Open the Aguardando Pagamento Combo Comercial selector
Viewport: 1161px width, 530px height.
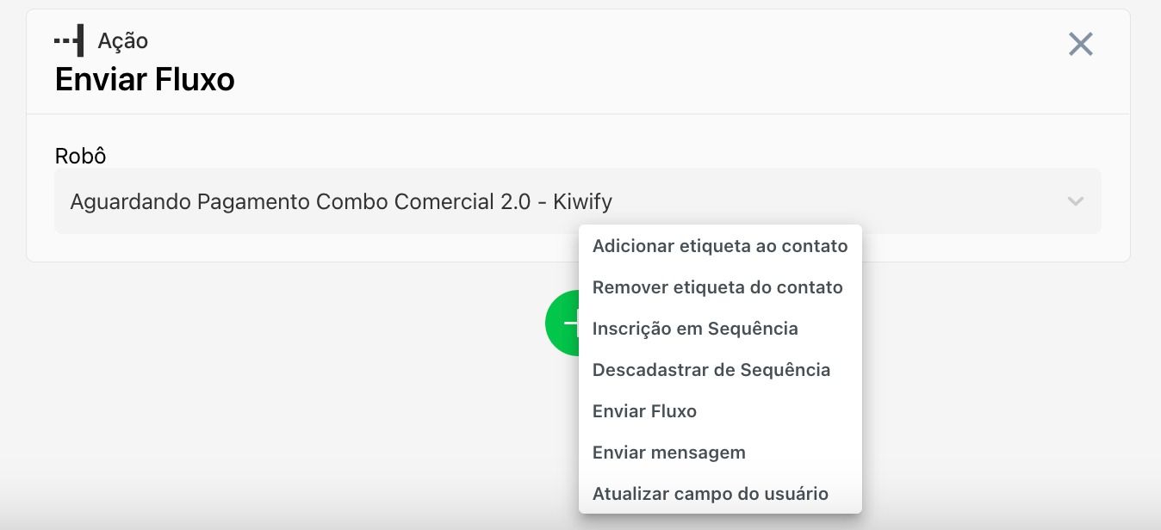(341, 202)
